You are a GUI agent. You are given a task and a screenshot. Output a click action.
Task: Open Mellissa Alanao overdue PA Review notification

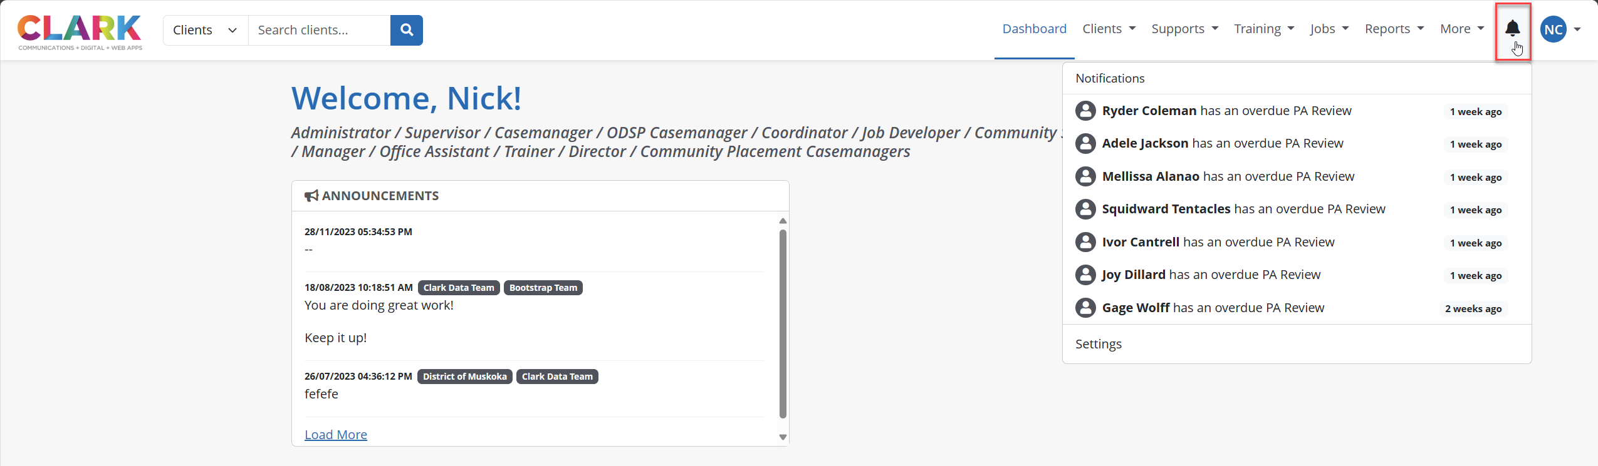1228,176
